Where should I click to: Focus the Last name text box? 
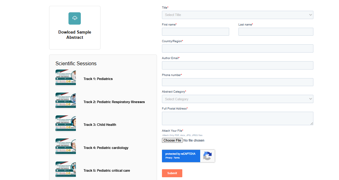pos(275,32)
